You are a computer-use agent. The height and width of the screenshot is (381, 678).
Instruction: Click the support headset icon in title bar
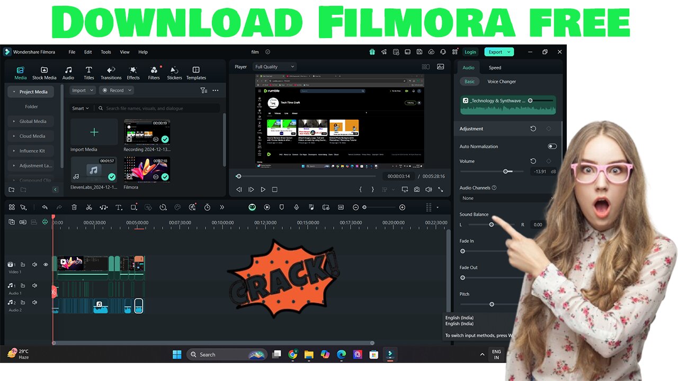[x=443, y=52]
